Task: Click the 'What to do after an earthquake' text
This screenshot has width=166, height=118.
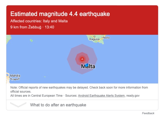Action: point(58,105)
